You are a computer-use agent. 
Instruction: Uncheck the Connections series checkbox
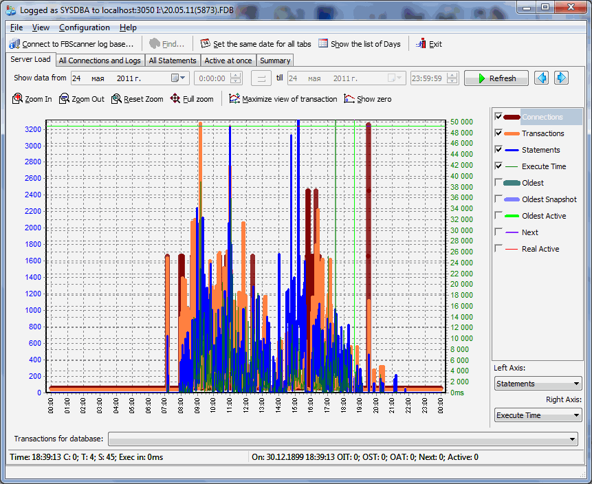pos(498,117)
